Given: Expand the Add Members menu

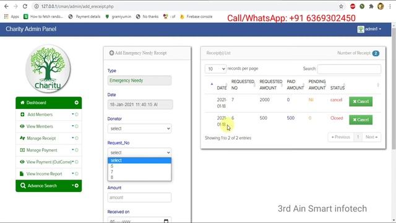Looking at the screenshot, I should 48,115.
